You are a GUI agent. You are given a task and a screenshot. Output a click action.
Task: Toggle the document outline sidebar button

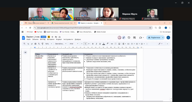[25, 52]
